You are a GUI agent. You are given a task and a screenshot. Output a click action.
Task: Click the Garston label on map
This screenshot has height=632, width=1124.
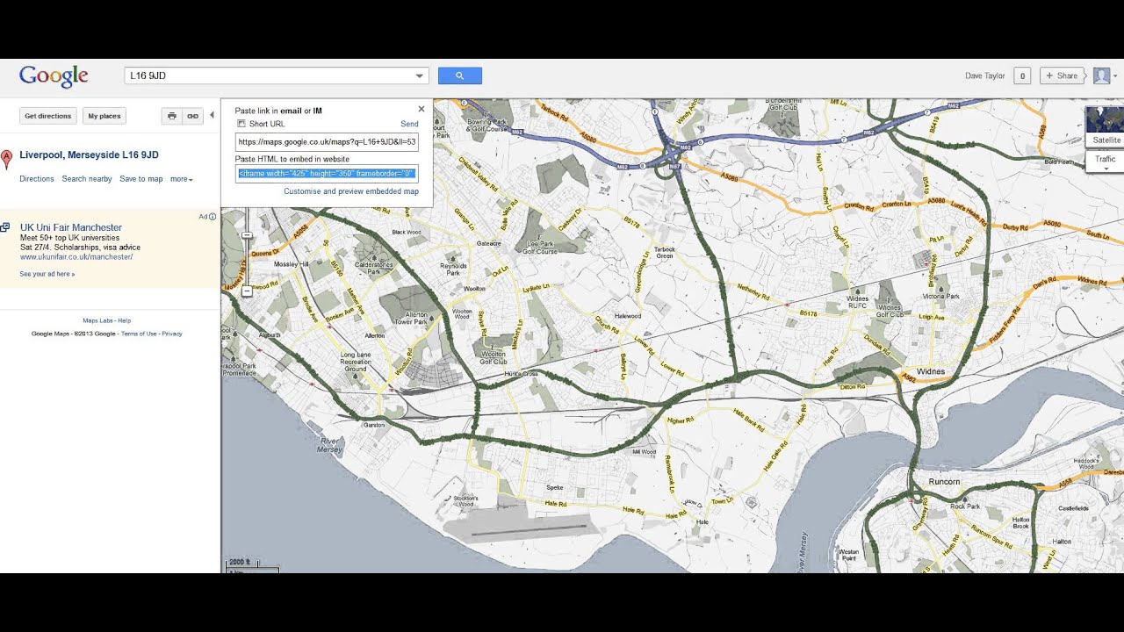point(373,424)
